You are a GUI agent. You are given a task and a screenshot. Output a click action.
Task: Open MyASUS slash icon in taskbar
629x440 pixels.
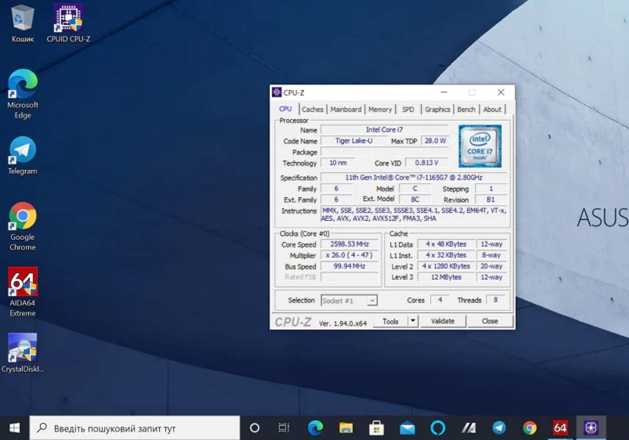[468, 428]
